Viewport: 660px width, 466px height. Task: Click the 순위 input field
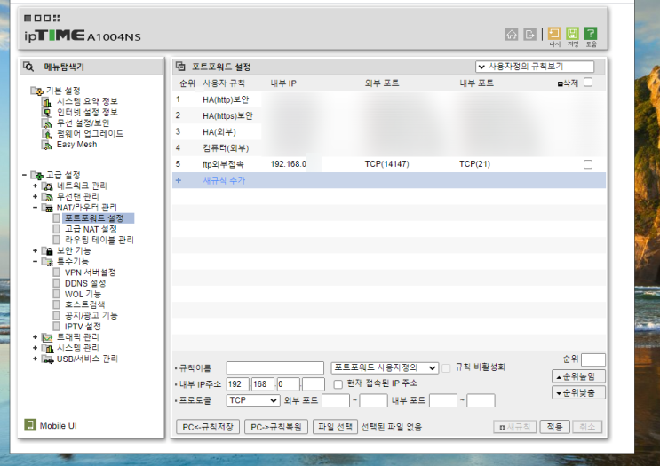[x=593, y=359]
